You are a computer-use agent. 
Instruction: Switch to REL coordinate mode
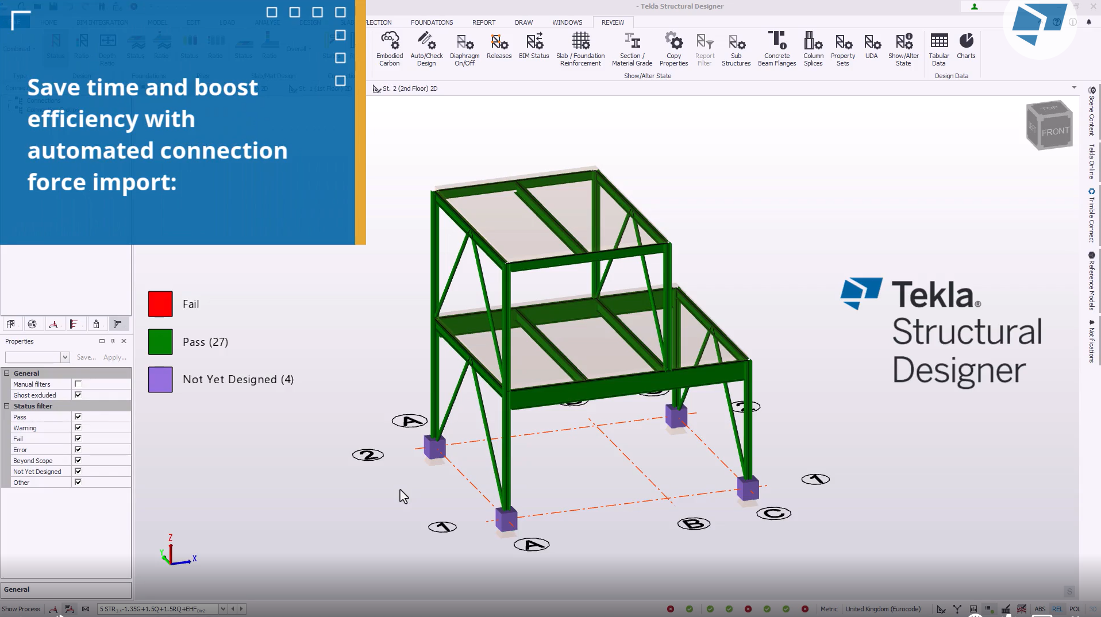(x=1057, y=609)
